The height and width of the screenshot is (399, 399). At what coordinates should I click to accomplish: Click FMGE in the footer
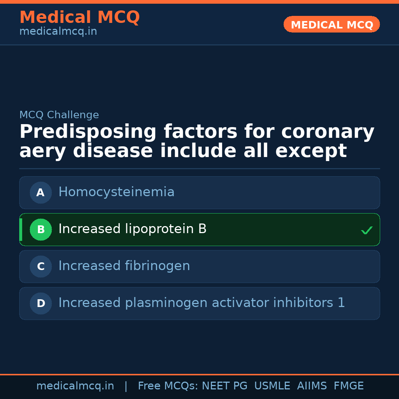[348, 386]
